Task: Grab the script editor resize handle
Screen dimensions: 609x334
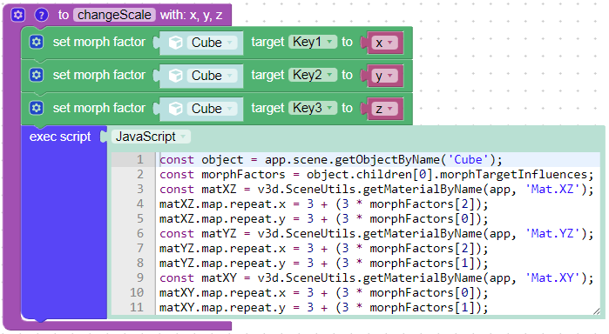Action: point(597,311)
